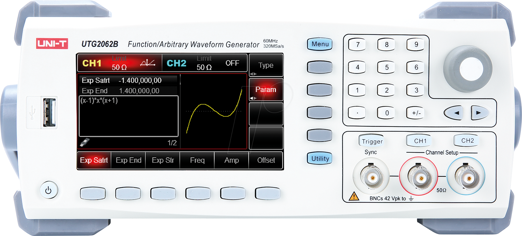This screenshot has height=236, width=522.
Task: Click the yellow warning triangle symbol
Action: point(354,196)
